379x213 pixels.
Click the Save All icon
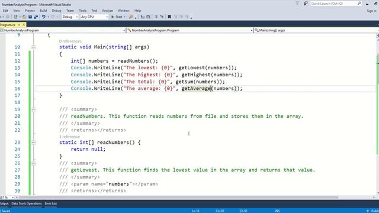pos(36,17)
